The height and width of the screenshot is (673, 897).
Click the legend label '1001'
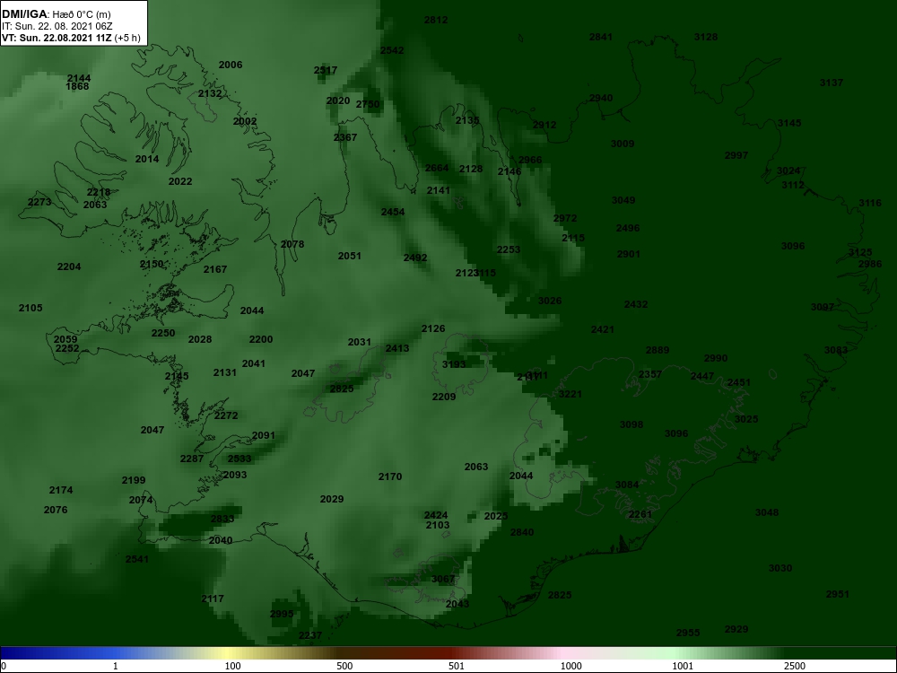click(683, 666)
